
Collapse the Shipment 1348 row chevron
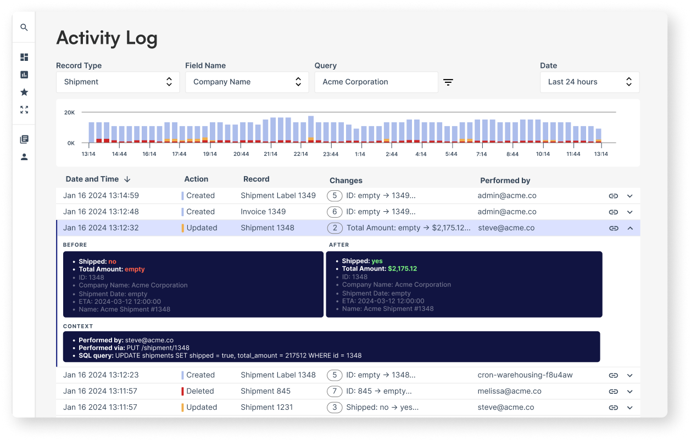[630, 228]
